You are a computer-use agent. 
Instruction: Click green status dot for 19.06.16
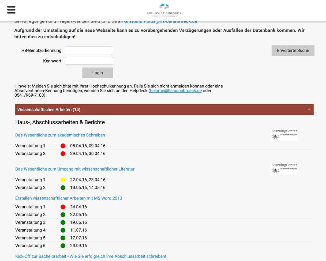tap(63, 222)
